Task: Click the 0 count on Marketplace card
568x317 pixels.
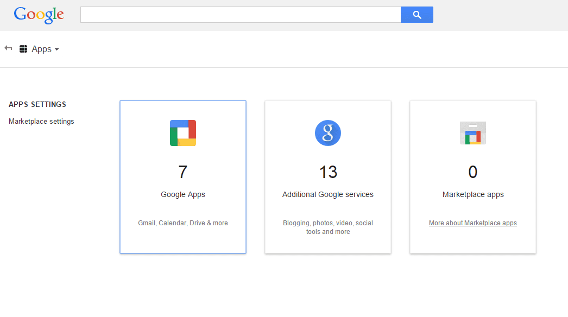Action: click(x=473, y=172)
